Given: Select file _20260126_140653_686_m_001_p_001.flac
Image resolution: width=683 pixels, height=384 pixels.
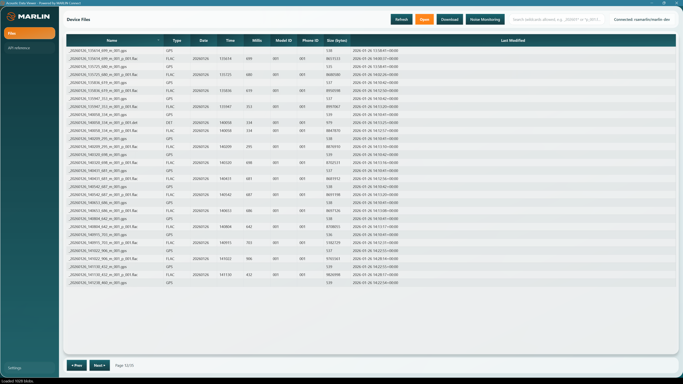Looking at the screenshot, I should pos(103,211).
